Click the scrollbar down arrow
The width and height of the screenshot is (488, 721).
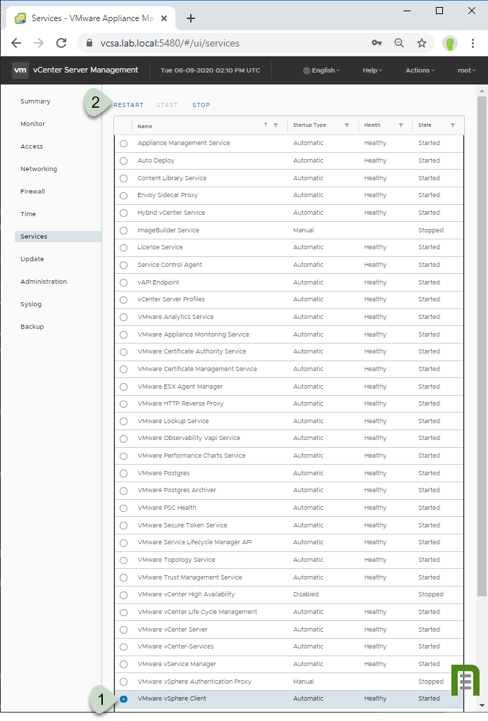pos(482,705)
